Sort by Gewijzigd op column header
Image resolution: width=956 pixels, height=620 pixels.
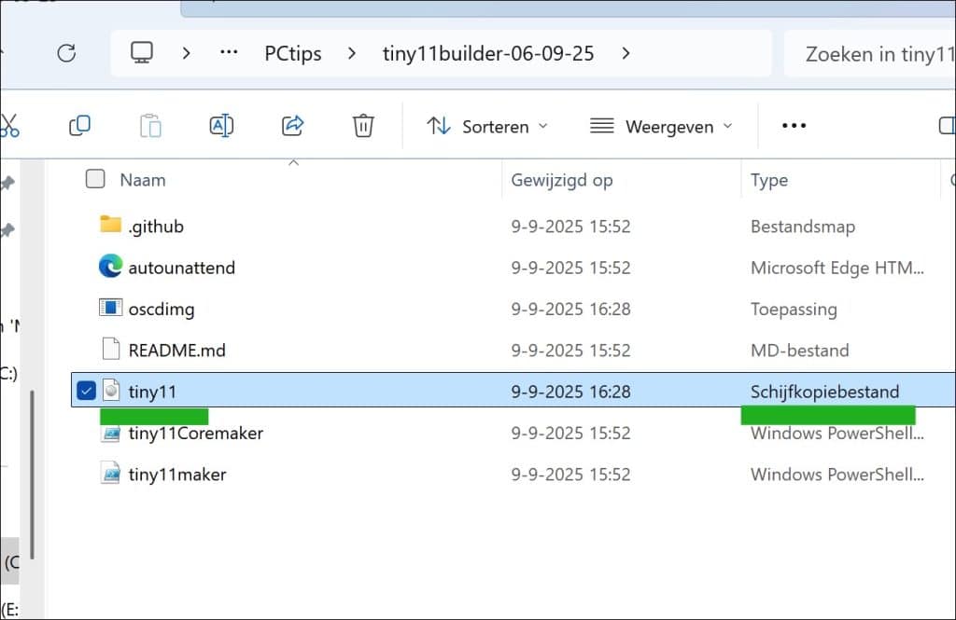tap(562, 180)
